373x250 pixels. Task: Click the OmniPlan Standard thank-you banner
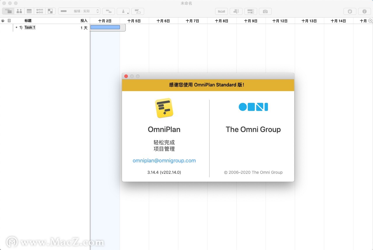208,85
